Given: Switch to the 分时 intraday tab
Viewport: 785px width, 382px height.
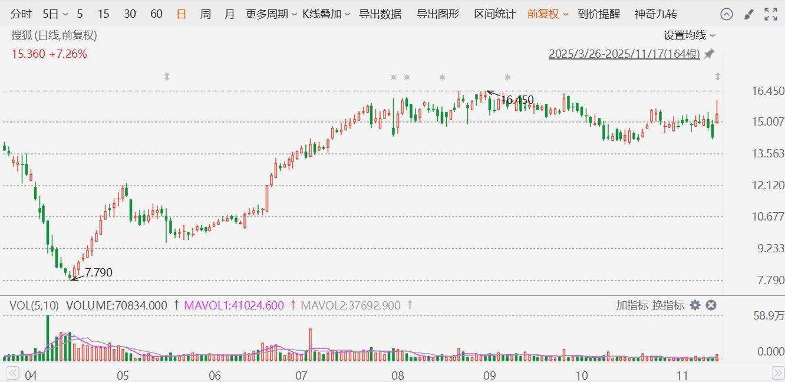Looking at the screenshot, I should coord(21,14).
